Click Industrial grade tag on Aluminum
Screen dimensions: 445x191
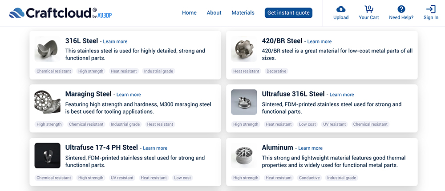(341, 178)
